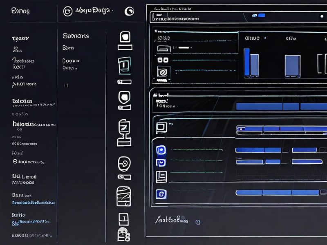
Task: Select the spiral swirl icon
Action: 124,164
